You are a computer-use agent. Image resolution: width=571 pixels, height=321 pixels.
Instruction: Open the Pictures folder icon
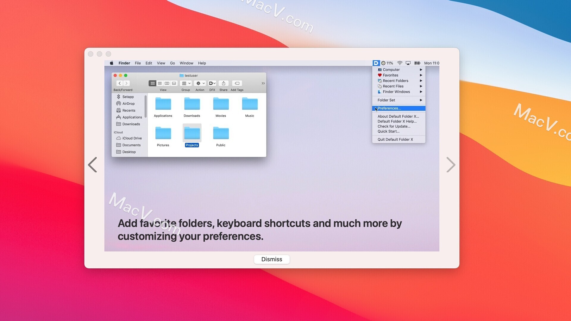163,133
